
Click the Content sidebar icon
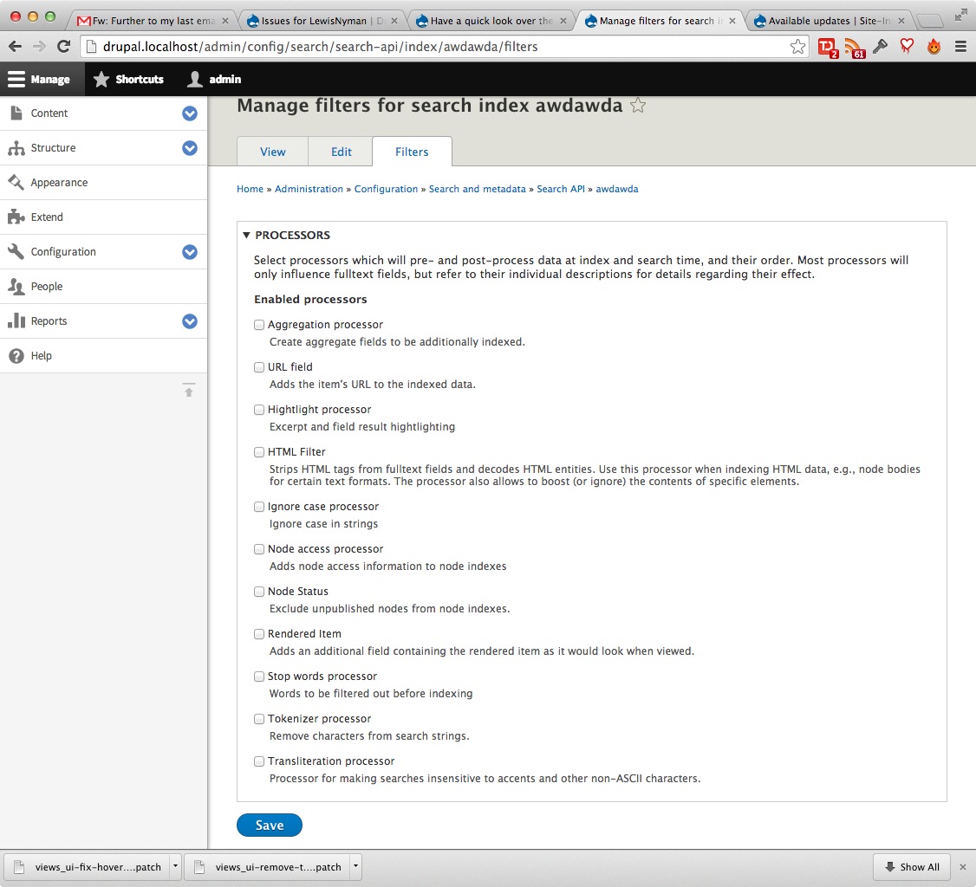point(16,113)
